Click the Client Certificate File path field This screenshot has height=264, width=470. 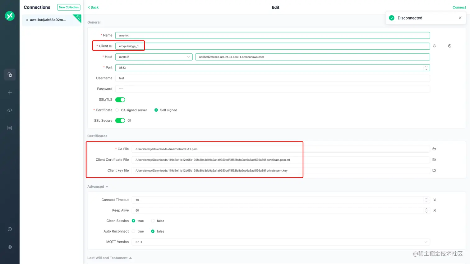281,160
